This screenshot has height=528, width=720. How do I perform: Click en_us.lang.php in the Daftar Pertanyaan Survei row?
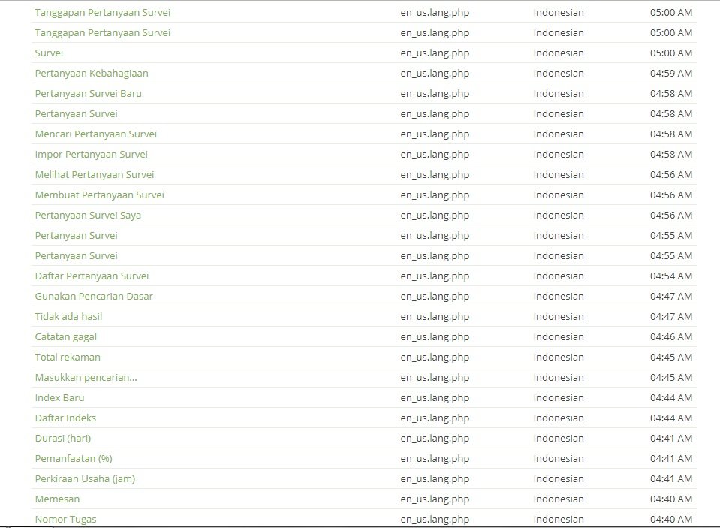(435, 276)
